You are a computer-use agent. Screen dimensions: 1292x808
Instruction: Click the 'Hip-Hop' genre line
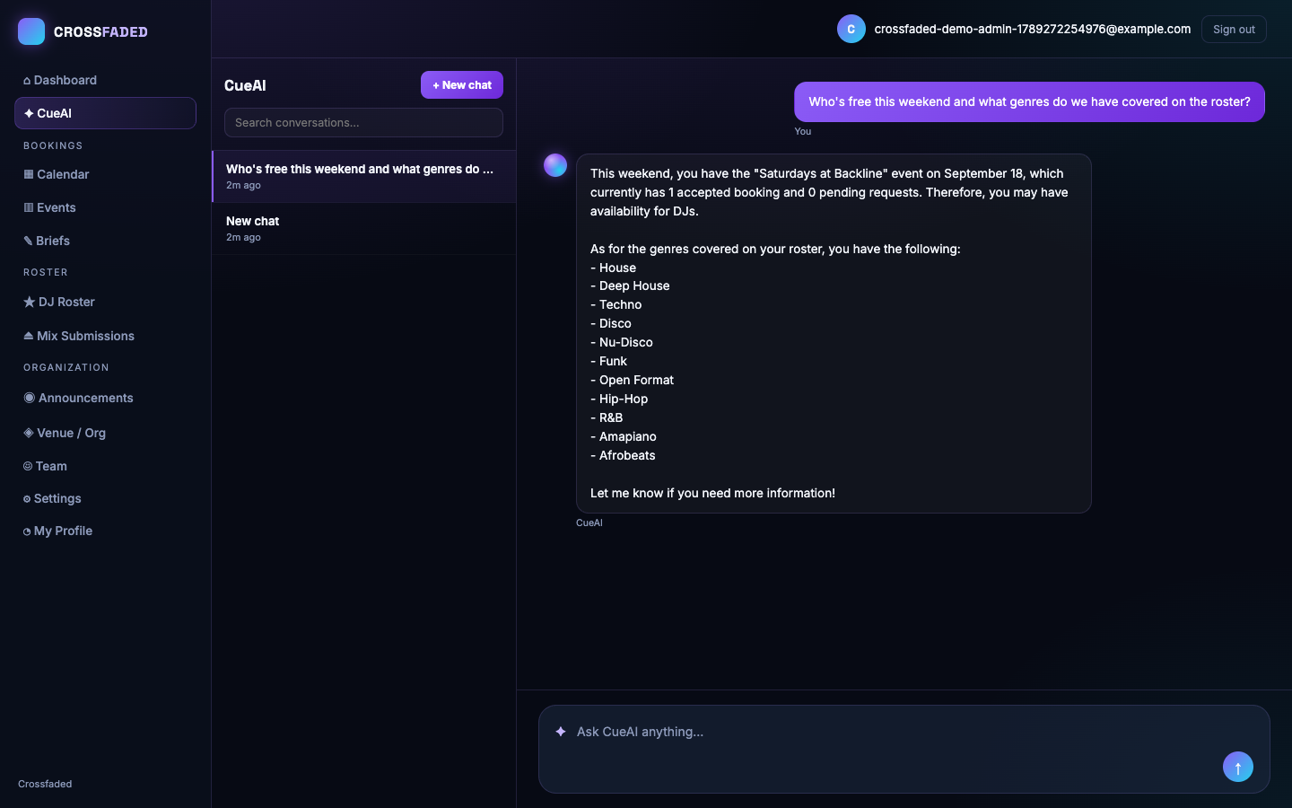coord(619,399)
